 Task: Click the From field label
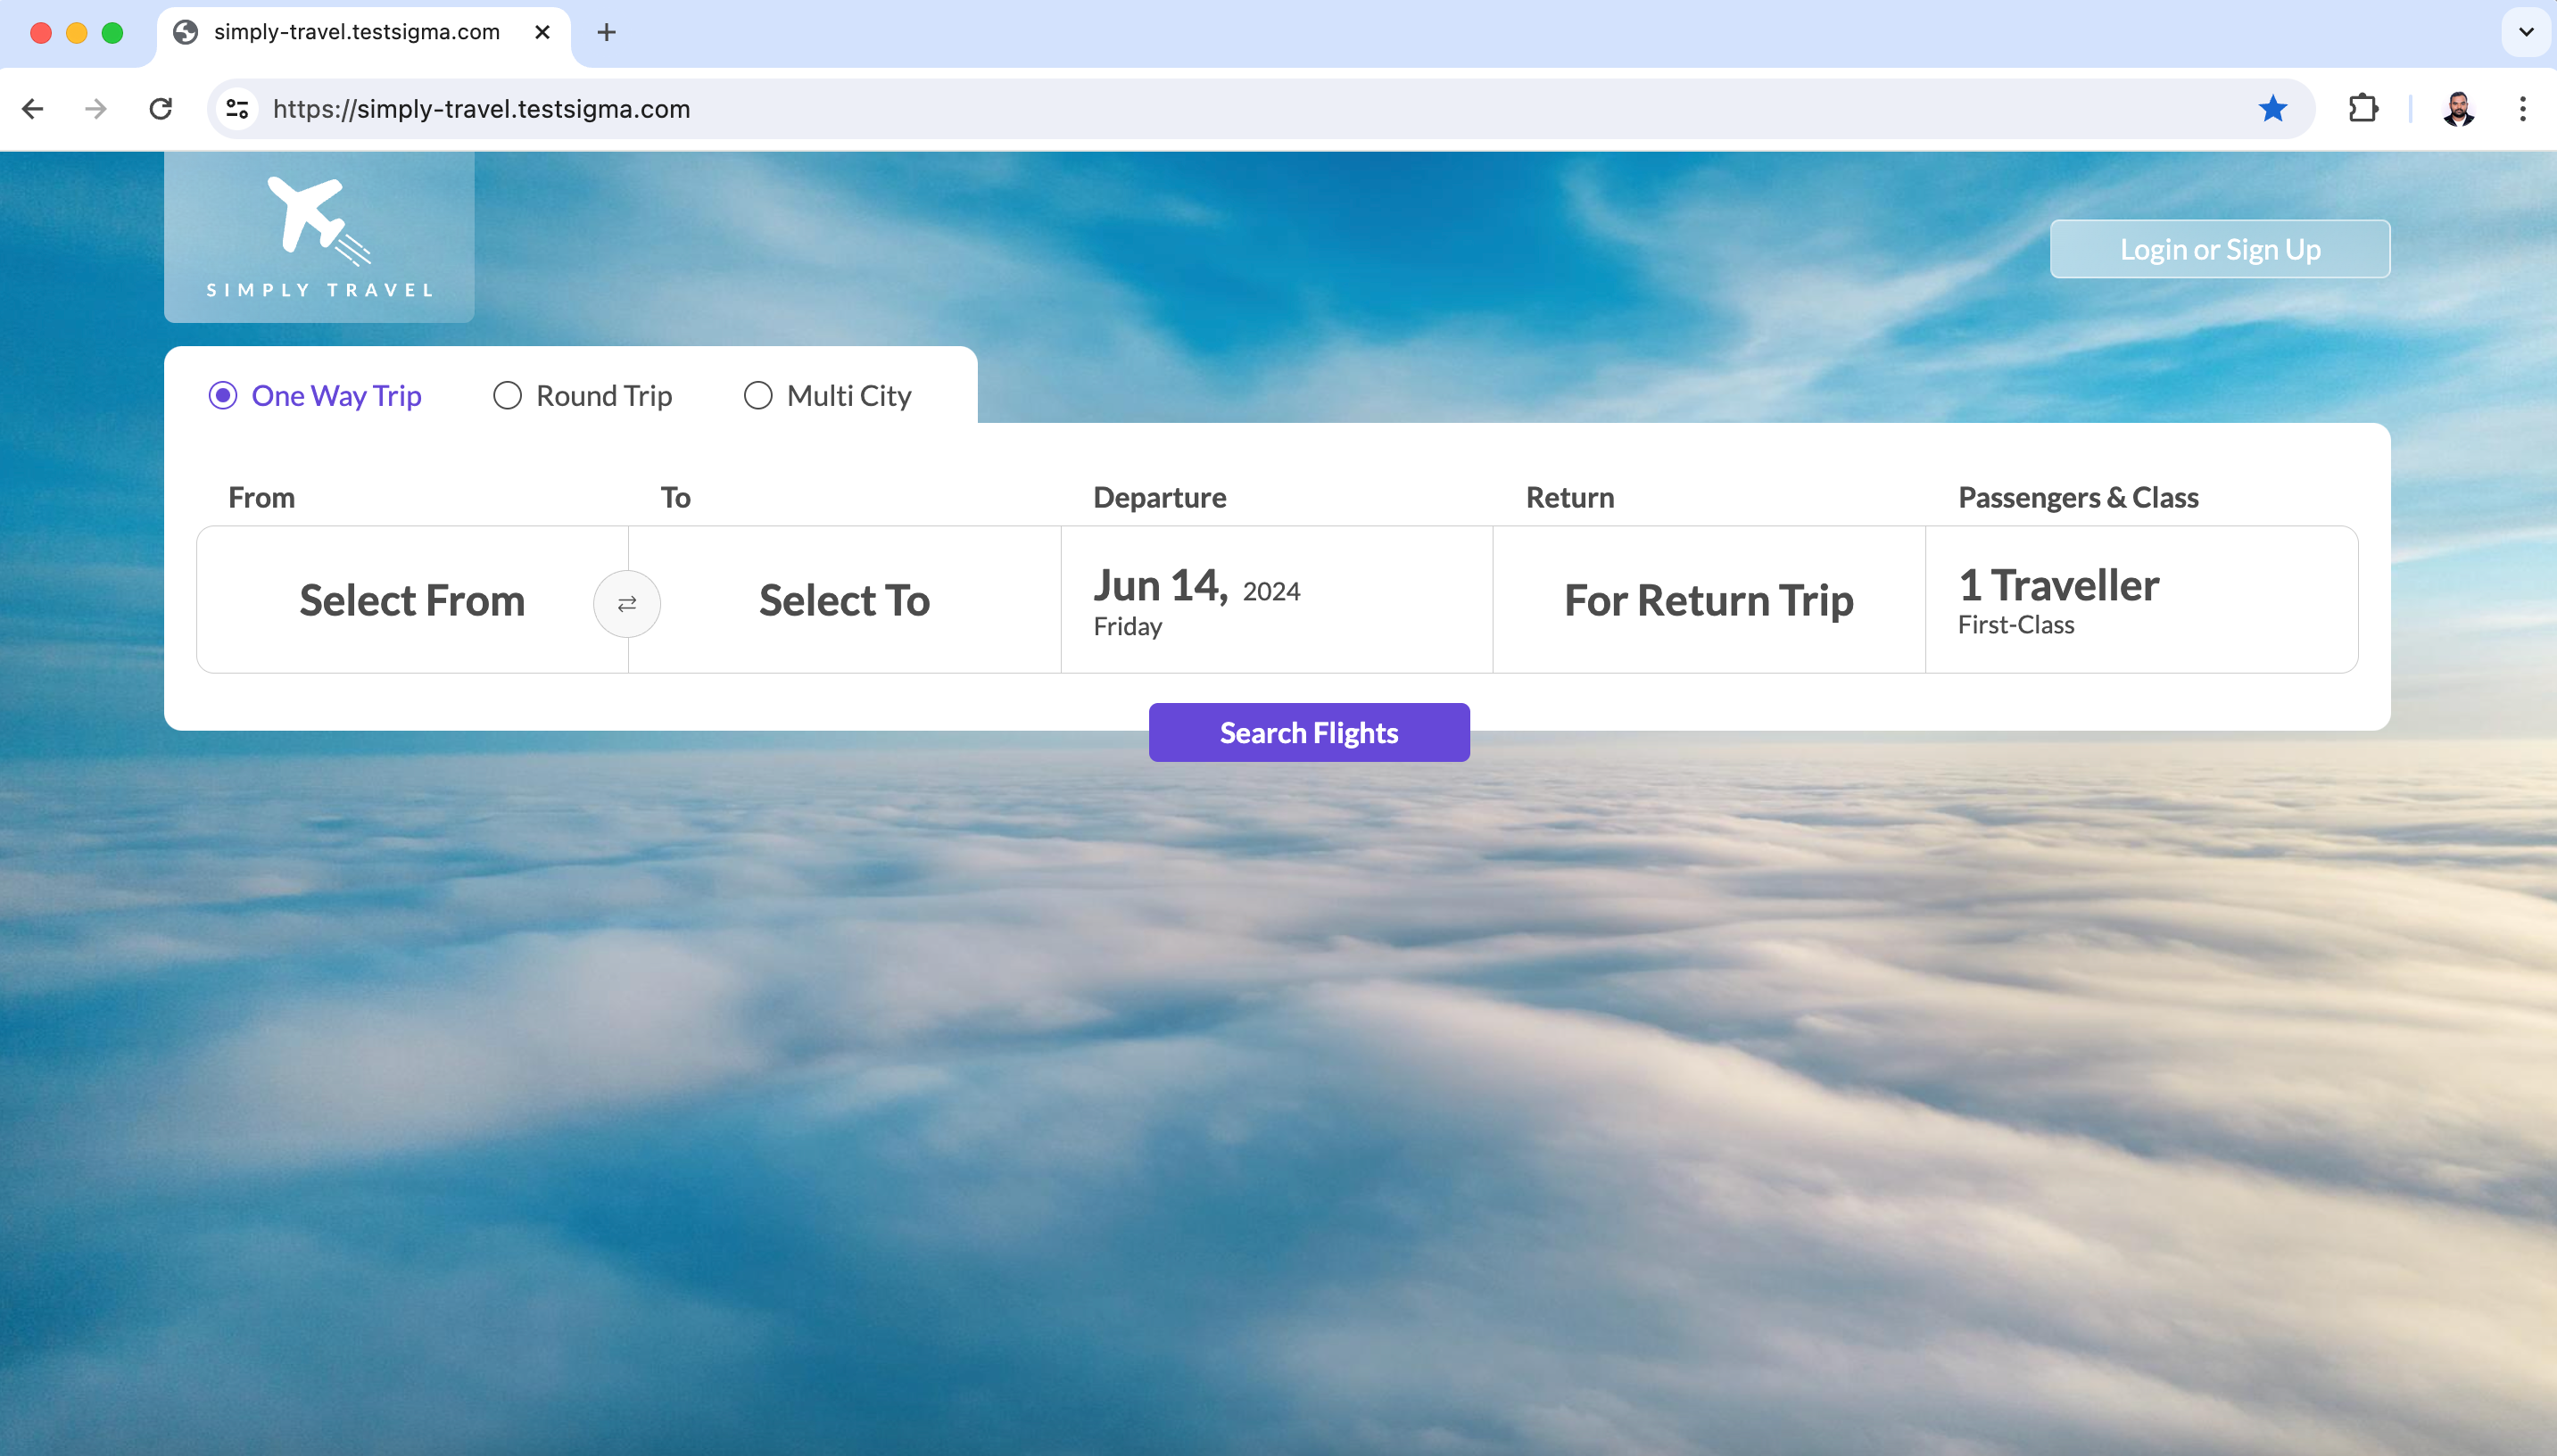tap(261, 498)
